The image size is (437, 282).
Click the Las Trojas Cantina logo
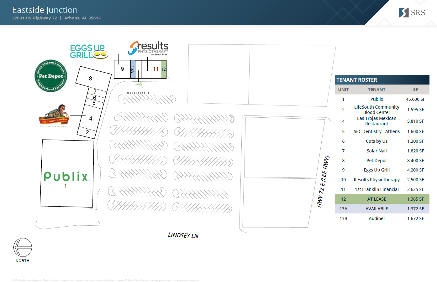point(54,116)
